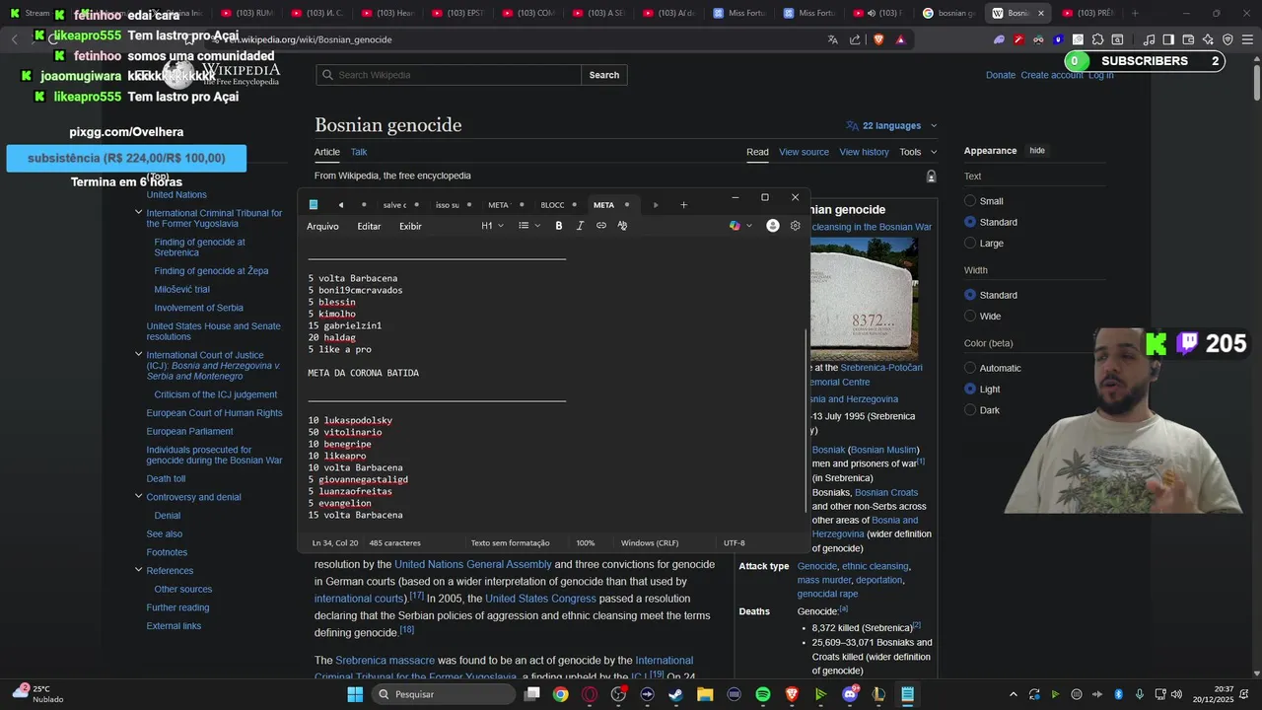Open the View source tab
Screen dimensions: 1262x710
[x=804, y=152]
